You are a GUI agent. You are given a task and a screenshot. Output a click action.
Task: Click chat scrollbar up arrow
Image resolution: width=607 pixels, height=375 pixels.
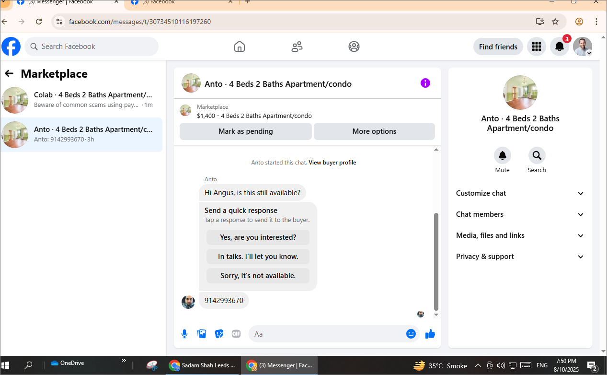click(436, 150)
